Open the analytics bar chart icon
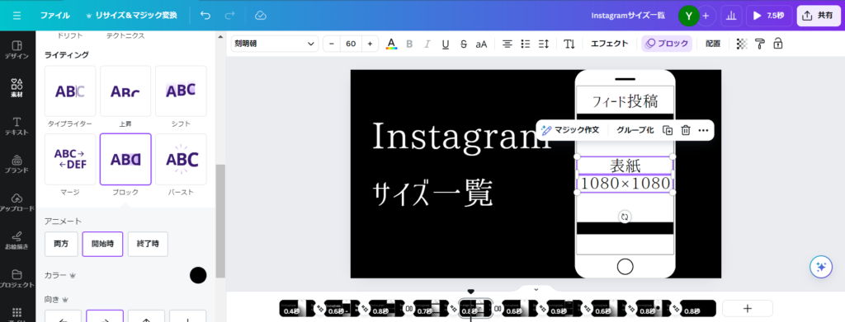Image resolution: width=845 pixels, height=322 pixels. 731,16
